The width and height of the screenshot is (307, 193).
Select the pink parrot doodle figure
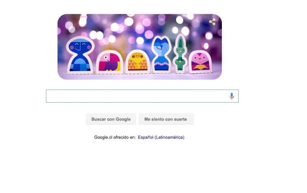pos(110,62)
